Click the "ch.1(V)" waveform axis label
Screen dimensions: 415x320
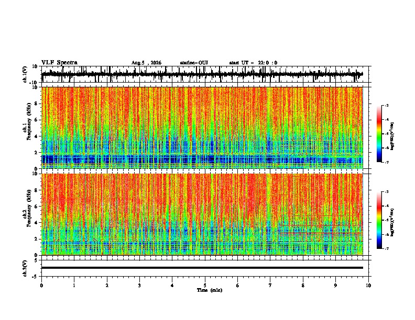(25, 75)
